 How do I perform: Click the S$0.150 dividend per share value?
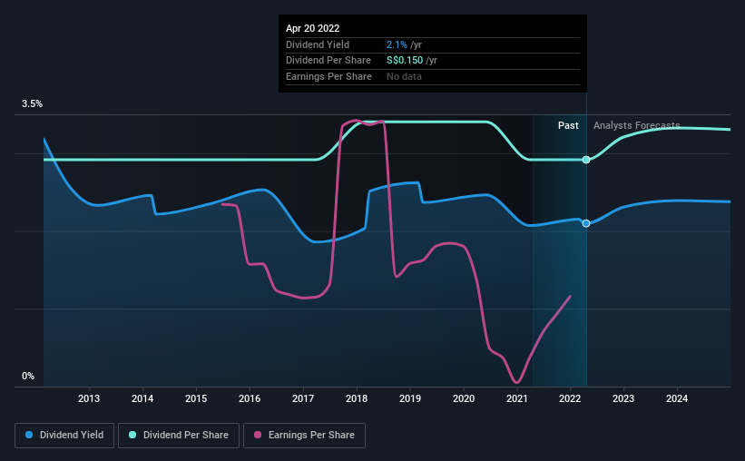405,61
